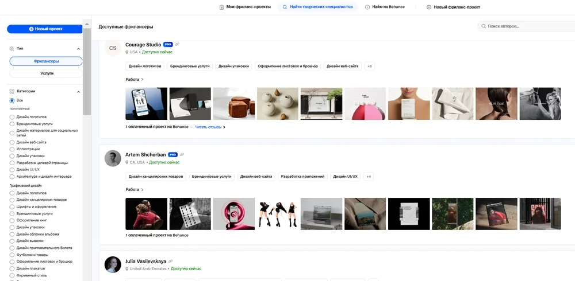575x281 pixels.
Task: Click the "Новый проект" blue button
Action: point(45,29)
